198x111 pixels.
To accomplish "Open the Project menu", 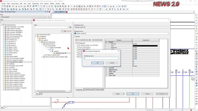I will pyautogui.click(x=4, y=3).
